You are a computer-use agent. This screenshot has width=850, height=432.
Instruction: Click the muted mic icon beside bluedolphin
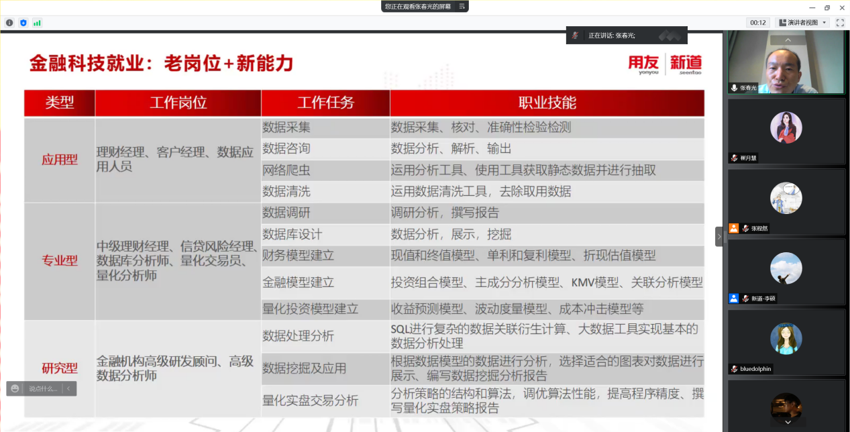tap(735, 369)
